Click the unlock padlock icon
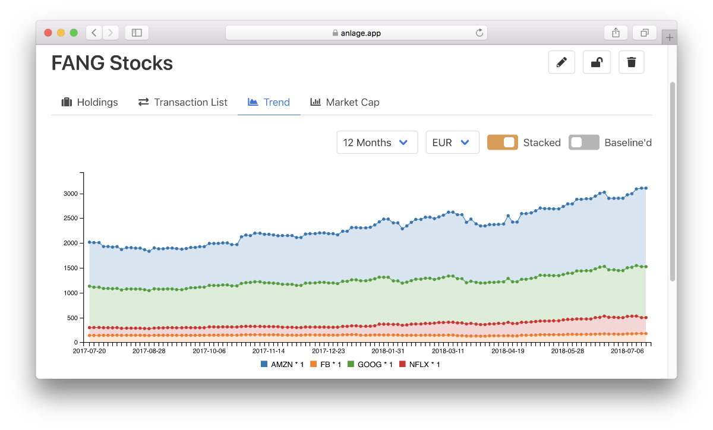Viewport: 713px width, 430px height. tap(597, 62)
